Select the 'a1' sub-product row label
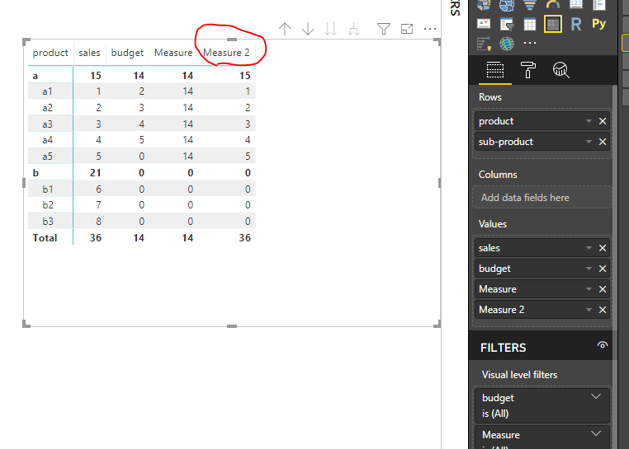Screen dimensions: 629x449 (47, 91)
